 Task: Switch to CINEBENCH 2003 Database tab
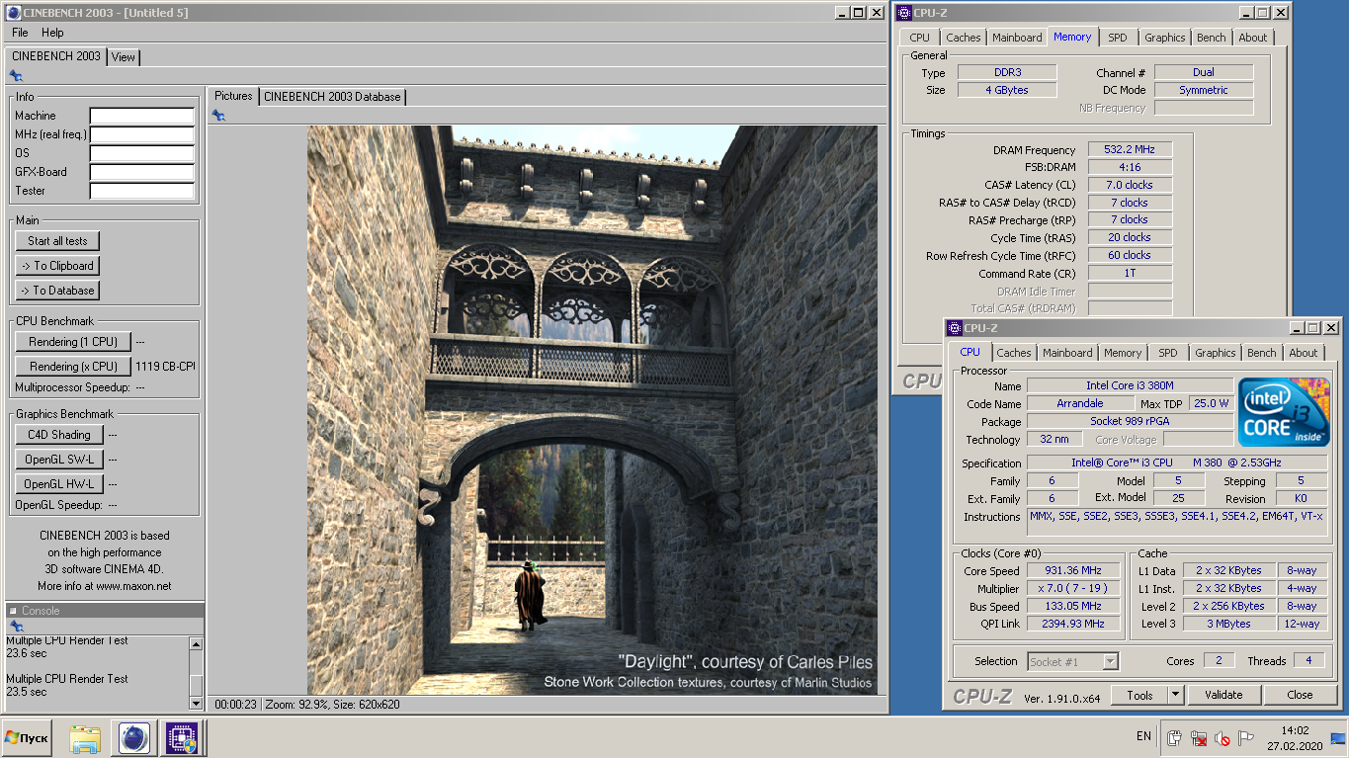coord(332,97)
